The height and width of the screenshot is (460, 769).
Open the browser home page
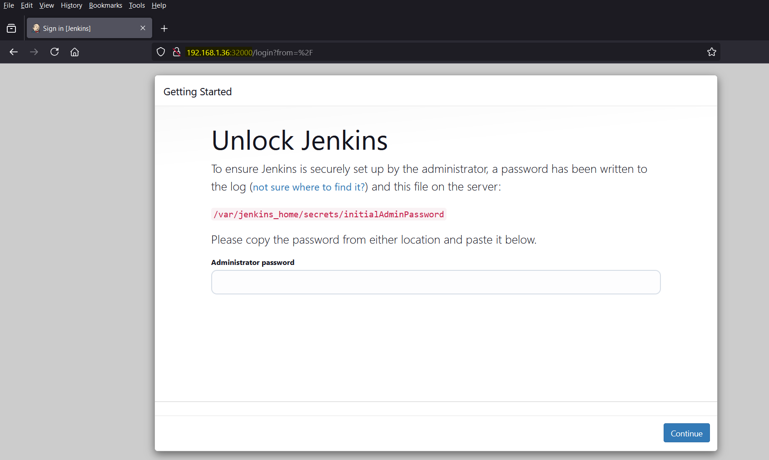click(75, 52)
